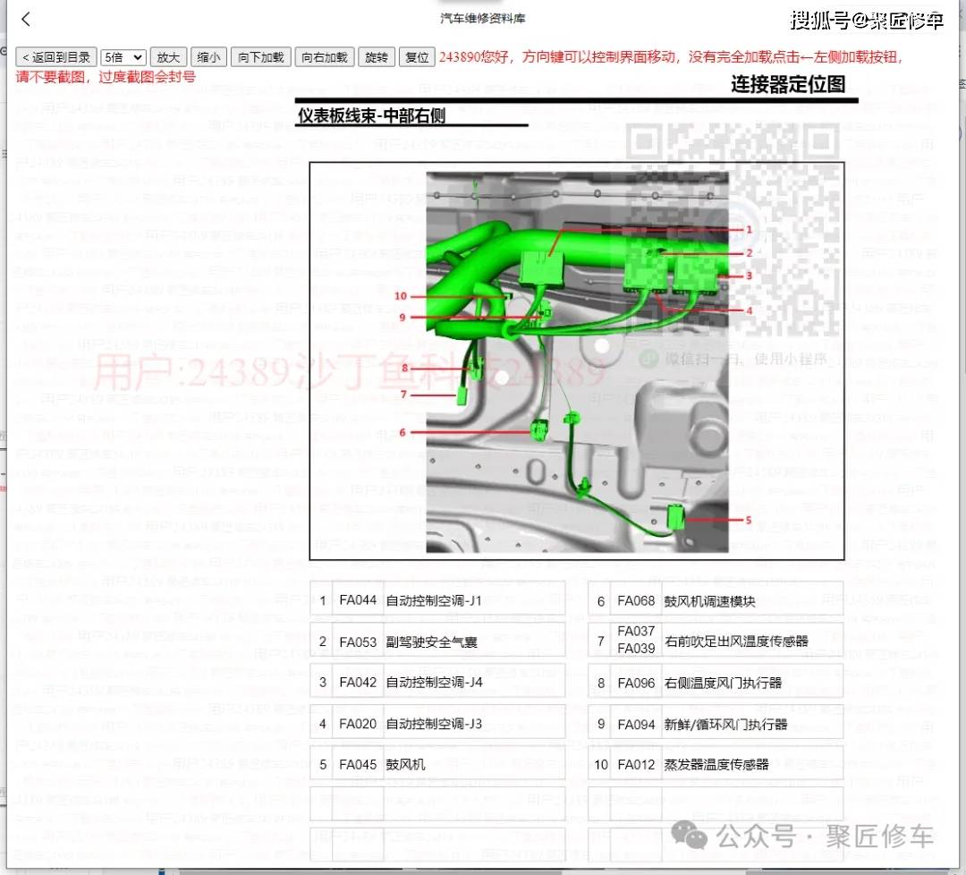Click callout number 6 in diagram
966x875 pixels.
(x=402, y=432)
